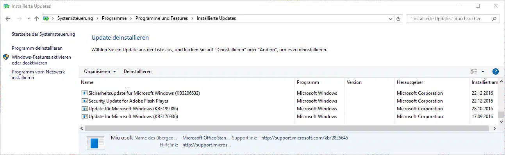The image size is (505, 155).
Task: Click the details pane update thumbnail
Action: [x=95, y=143]
